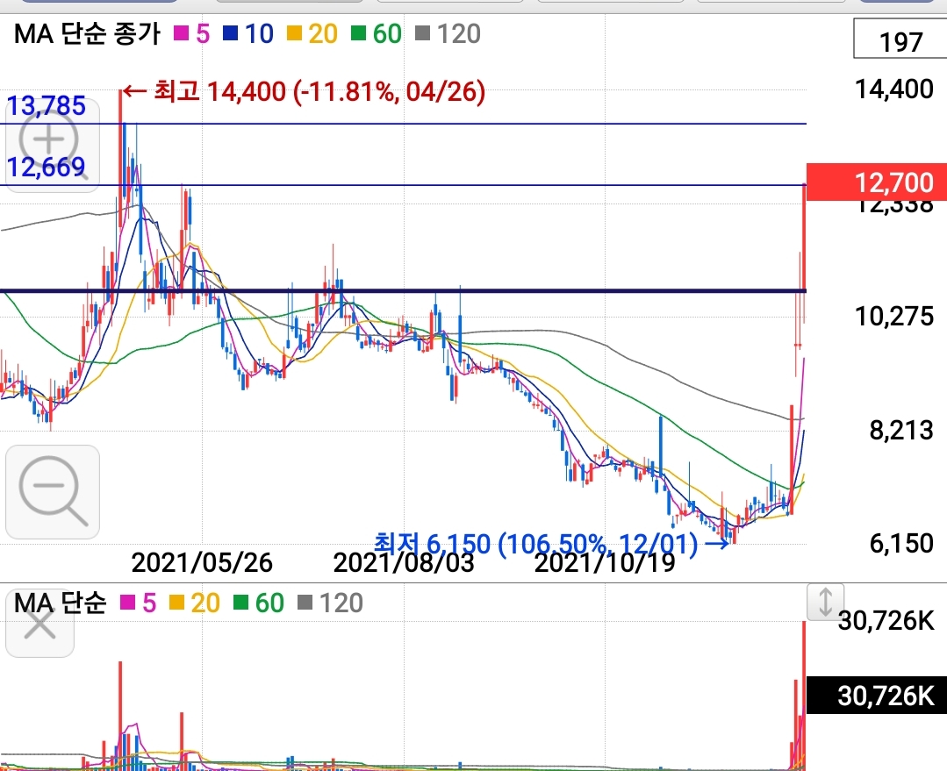Click the current price tag 12,700
947x771 pixels.
pyautogui.click(x=877, y=182)
